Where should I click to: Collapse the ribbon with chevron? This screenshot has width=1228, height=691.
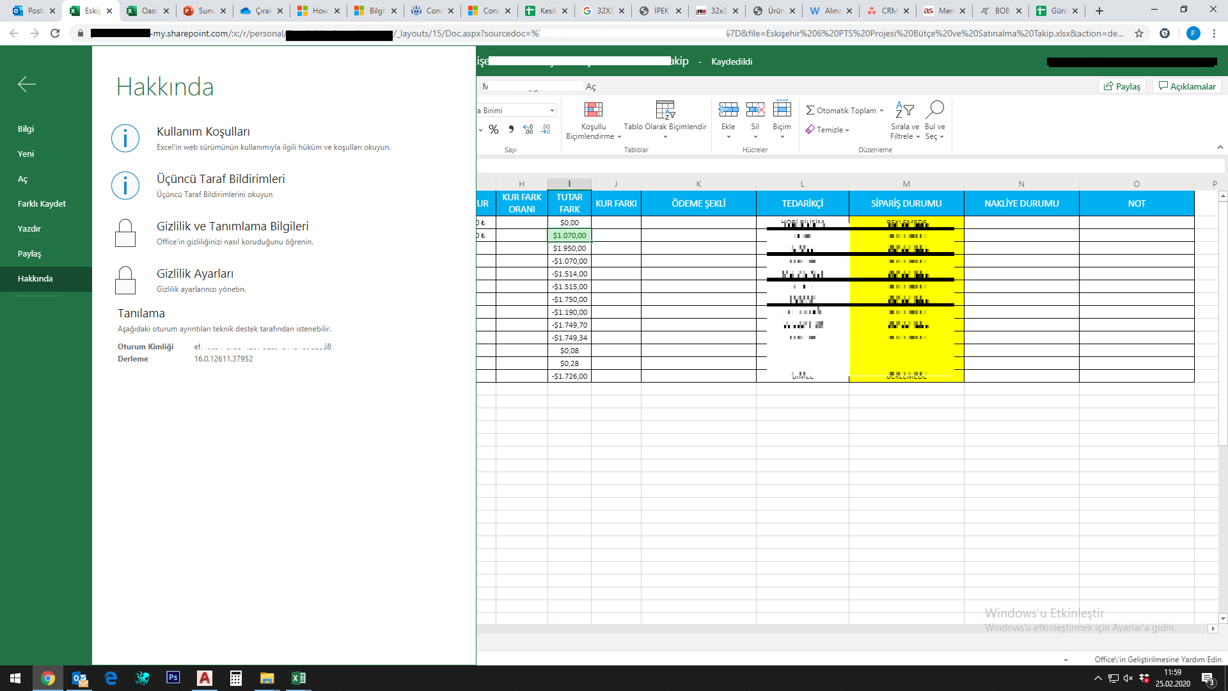pos(1220,147)
